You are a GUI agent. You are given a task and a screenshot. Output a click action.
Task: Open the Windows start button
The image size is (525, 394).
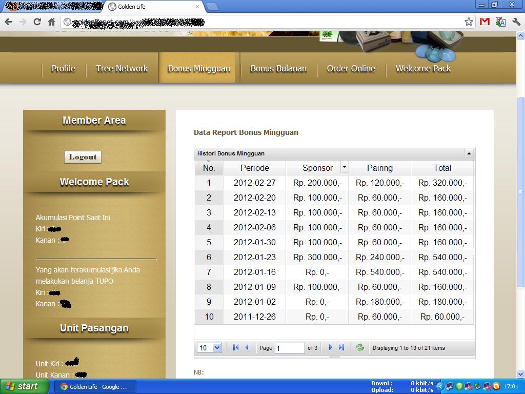(x=22, y=387)
